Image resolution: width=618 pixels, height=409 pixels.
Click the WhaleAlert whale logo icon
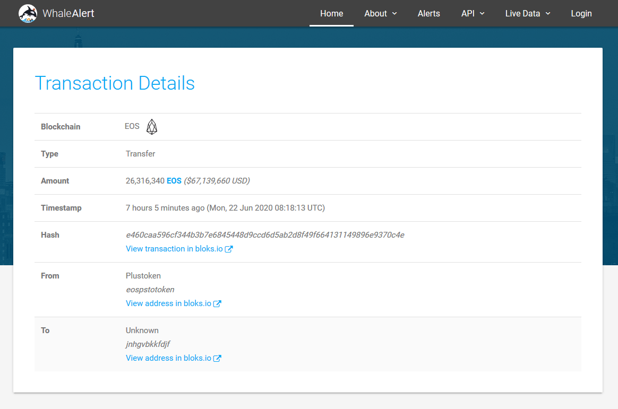[28, 13]
